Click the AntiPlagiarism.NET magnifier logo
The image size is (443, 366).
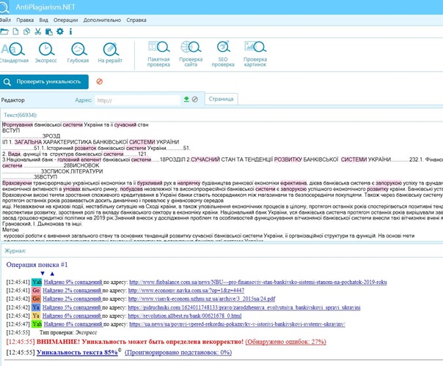click(x=4, y=7)
